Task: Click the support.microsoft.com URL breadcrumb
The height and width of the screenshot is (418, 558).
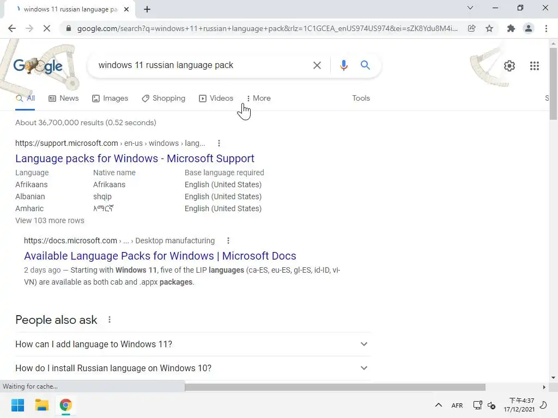Action: click(110, 143)
